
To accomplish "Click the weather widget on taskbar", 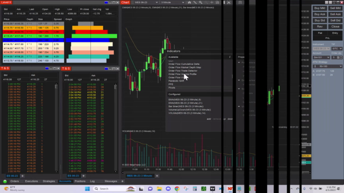I will click(x=15, y=189).
